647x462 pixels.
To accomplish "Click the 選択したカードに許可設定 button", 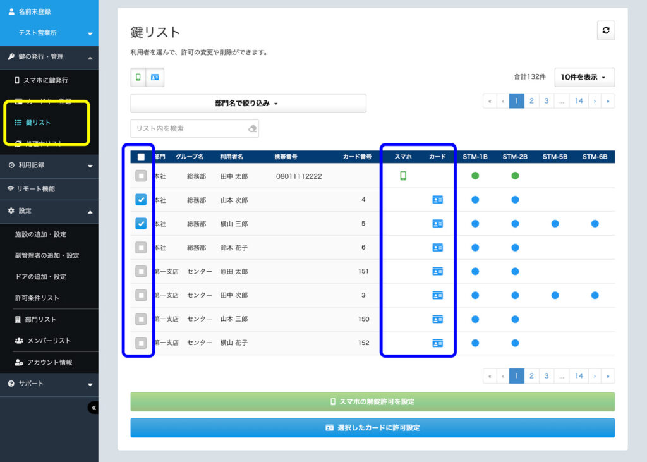I will click(372, 428).
